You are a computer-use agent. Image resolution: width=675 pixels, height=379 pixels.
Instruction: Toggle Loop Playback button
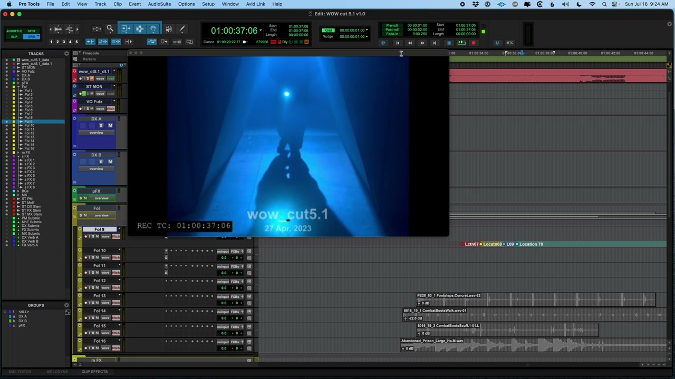[x=461, y=43]
